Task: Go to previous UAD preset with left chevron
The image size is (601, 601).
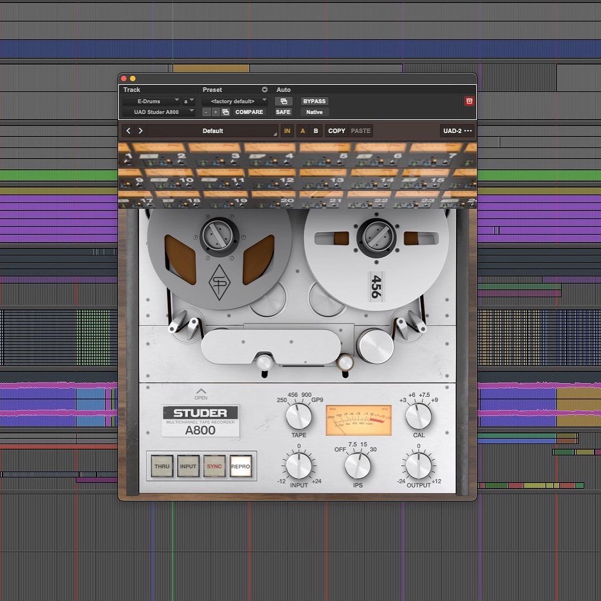Action: click(129, 131)
